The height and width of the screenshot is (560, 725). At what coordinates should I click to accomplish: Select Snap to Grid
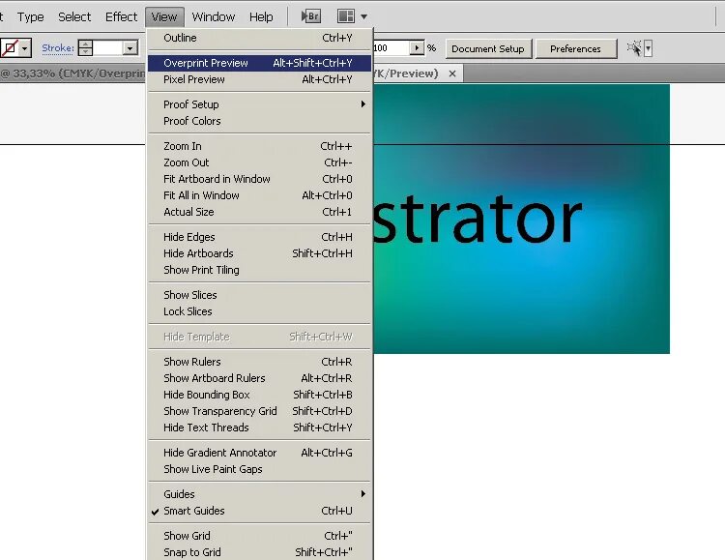[x=259, y=552]
